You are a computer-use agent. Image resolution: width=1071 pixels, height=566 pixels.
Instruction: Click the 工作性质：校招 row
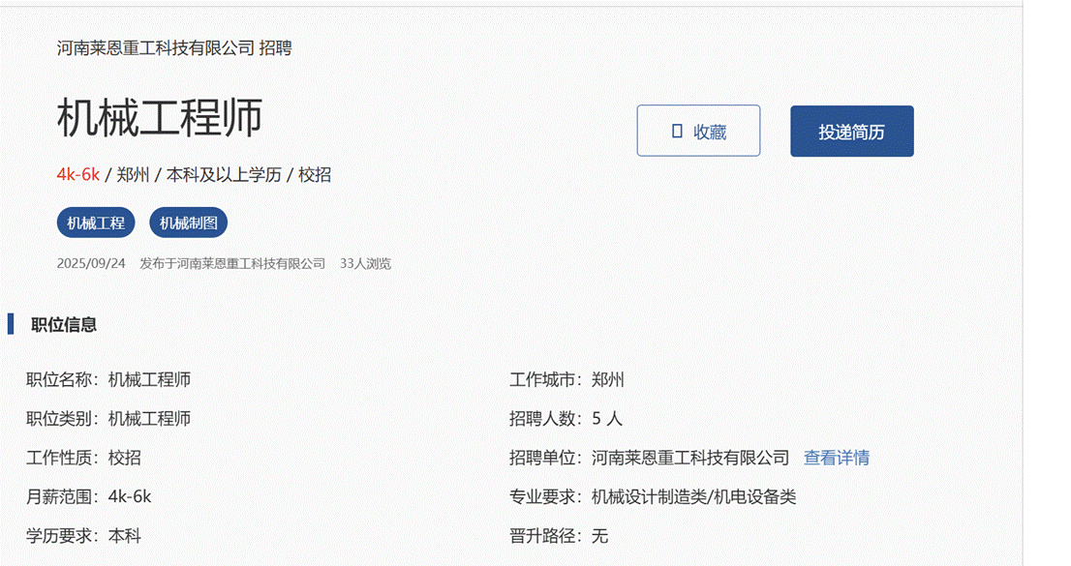pos(83,459)
